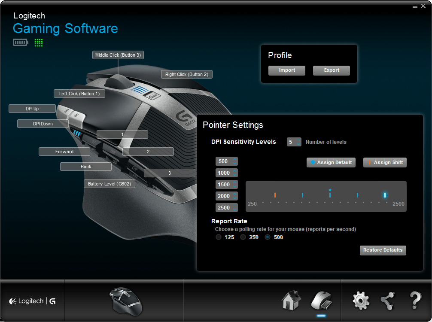Select the orange shift DPI marker on slider
This screenshot has height=322, width=432.
point(275,195)
